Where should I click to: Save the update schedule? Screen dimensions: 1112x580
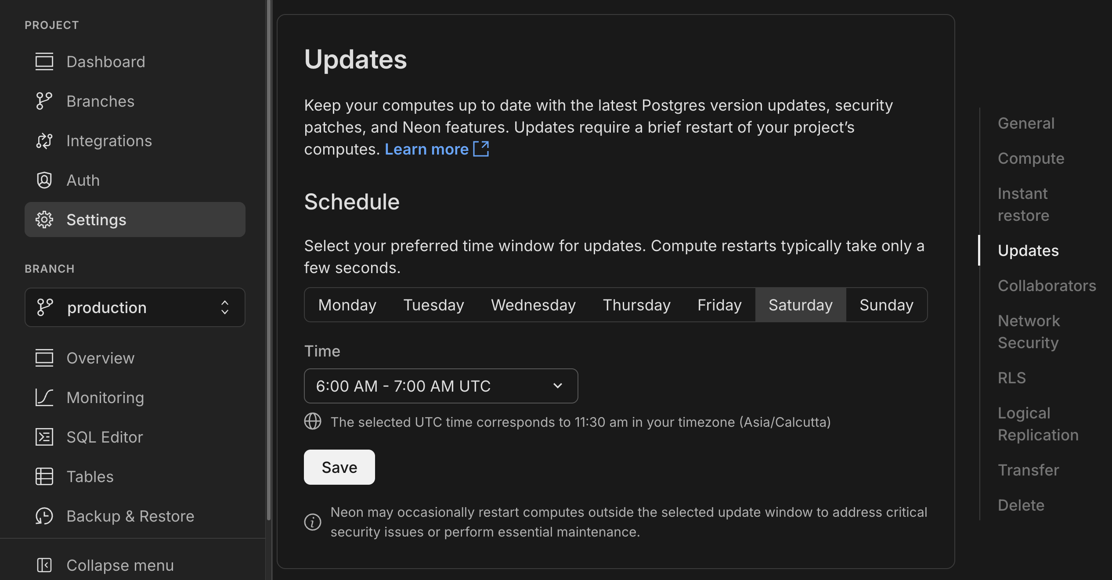339,467
